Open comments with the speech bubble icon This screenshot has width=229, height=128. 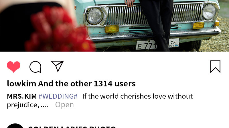click(35, 67)
